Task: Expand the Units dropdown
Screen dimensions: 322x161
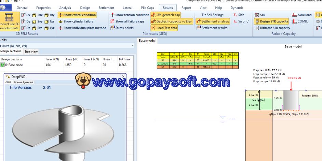Action: (x=133, y=46)
